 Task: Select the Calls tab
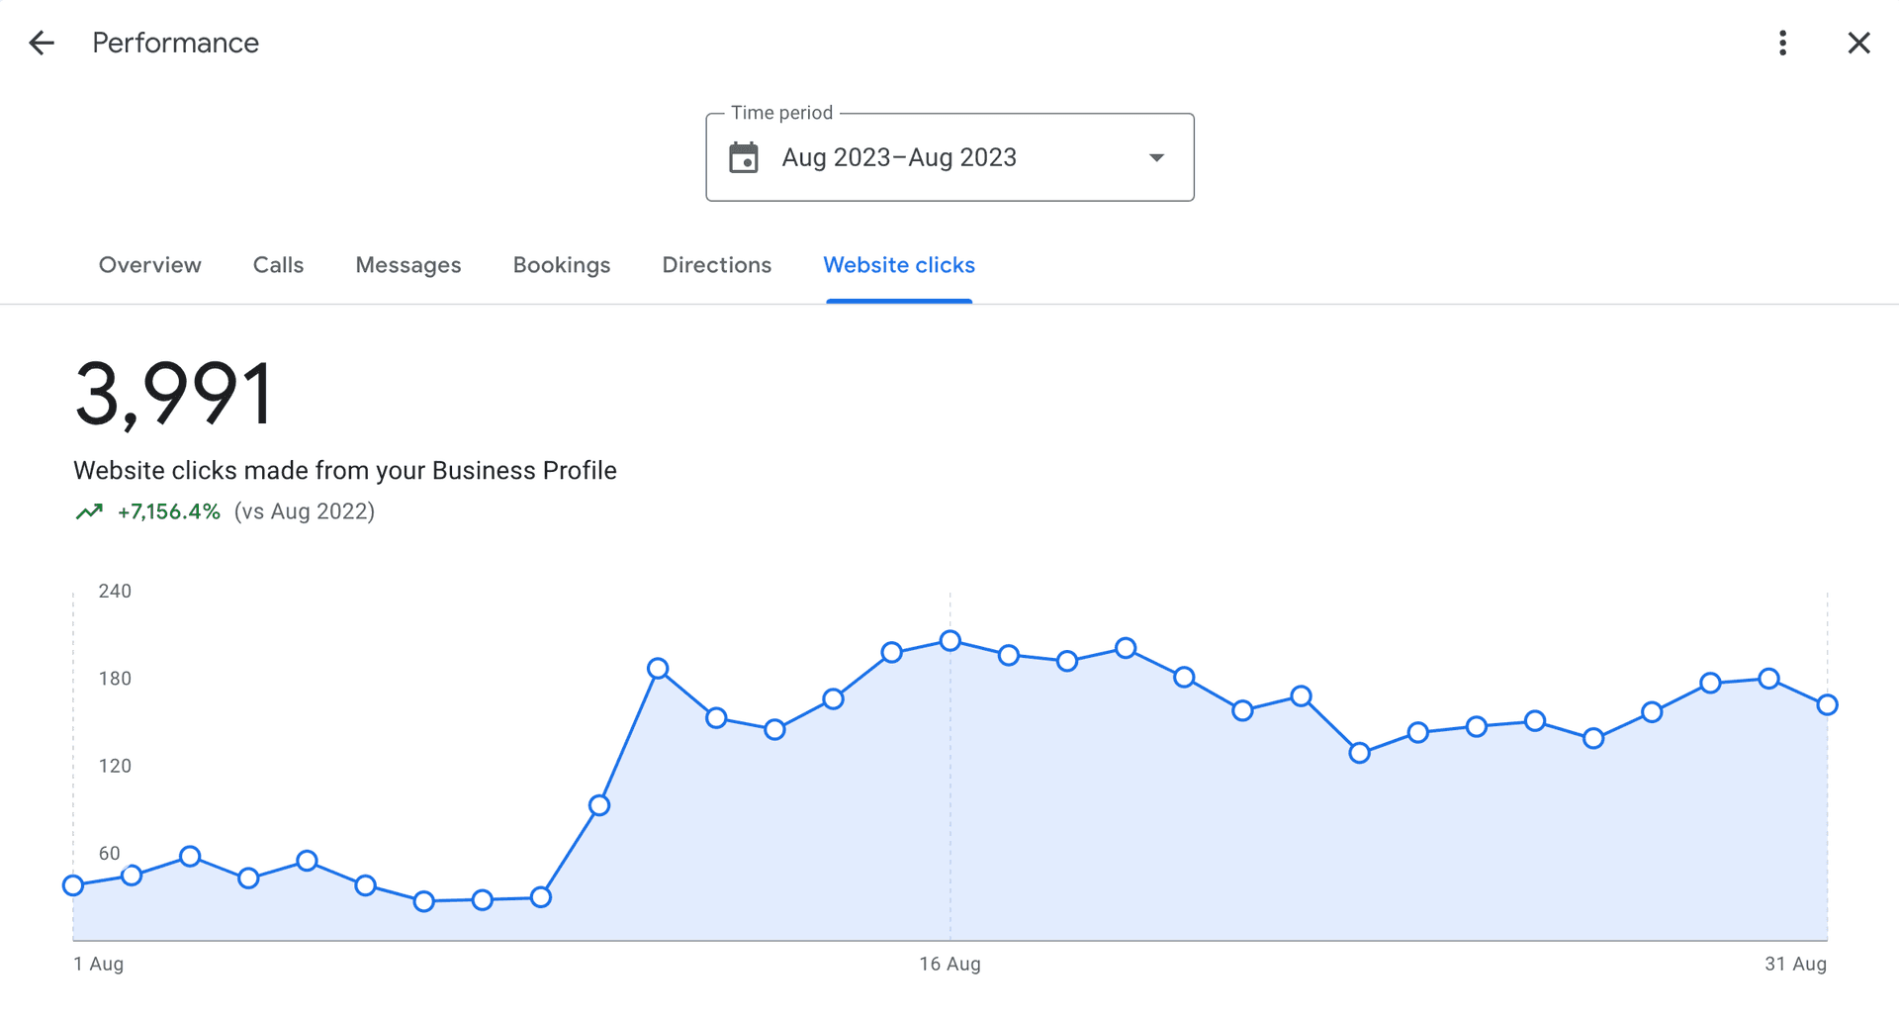pos(278,265)
